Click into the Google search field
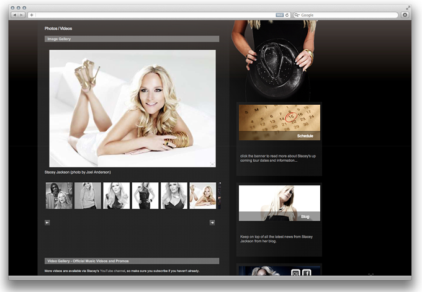 point(346,15)
